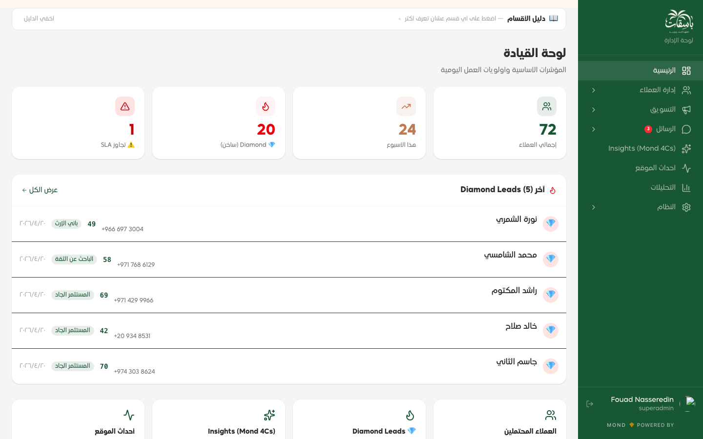Open the تجاوز SLA card

pyautogui.click(x=78, y=123)
